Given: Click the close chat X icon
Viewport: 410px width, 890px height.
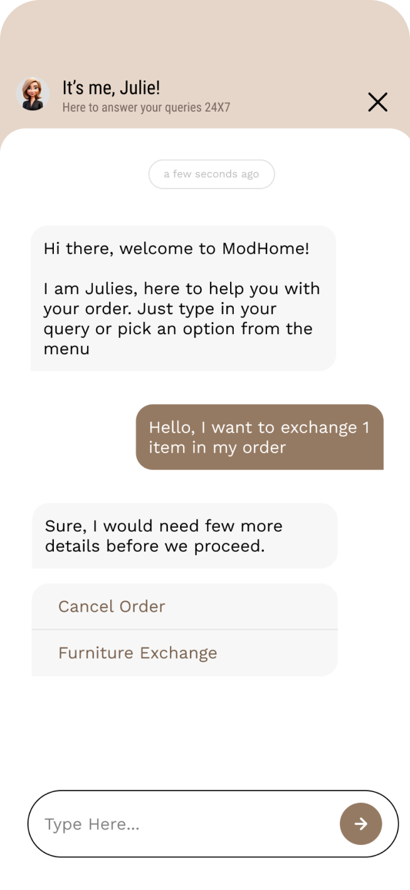Looking at the screenshot, I should (377, 102).
